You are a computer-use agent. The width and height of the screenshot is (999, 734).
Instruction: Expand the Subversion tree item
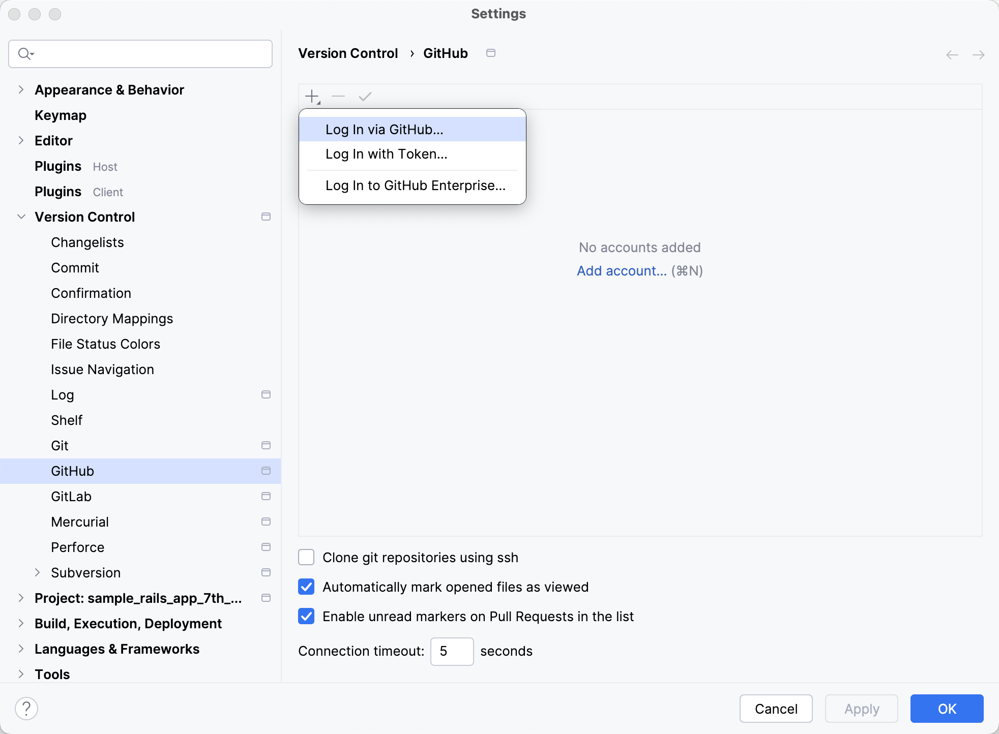click(x=38, y=572)
